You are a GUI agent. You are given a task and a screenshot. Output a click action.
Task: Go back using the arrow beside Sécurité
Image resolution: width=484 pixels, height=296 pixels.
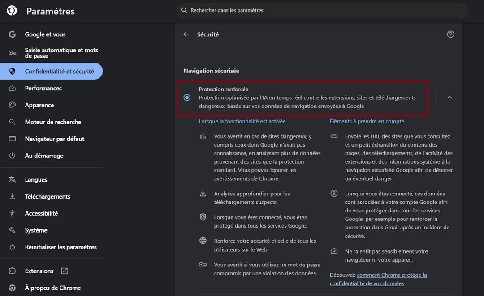coord(186,34)
